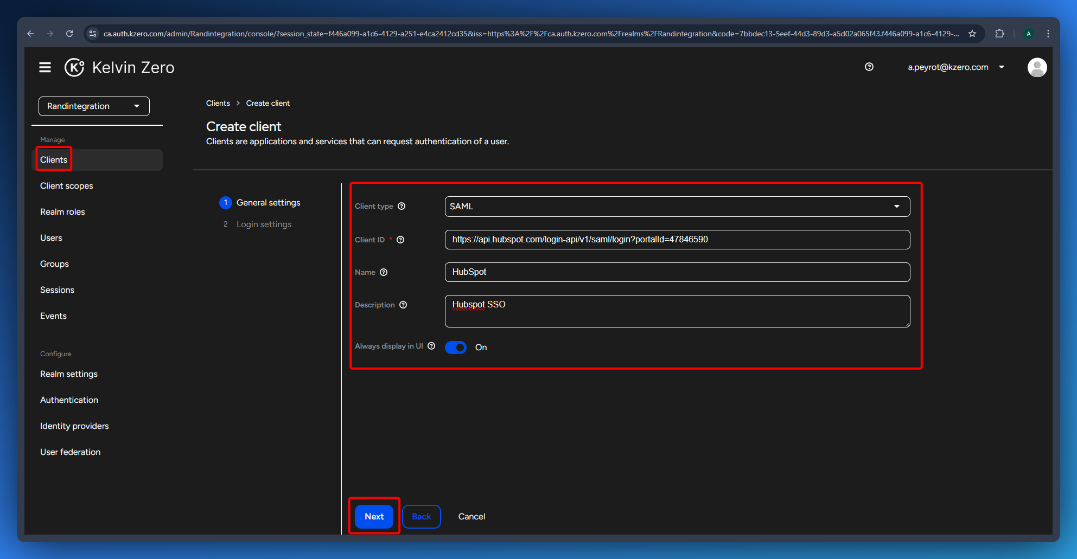1077x559 pixels.
Task: Select the Login settings wizard step
Action: click(257, 224)
